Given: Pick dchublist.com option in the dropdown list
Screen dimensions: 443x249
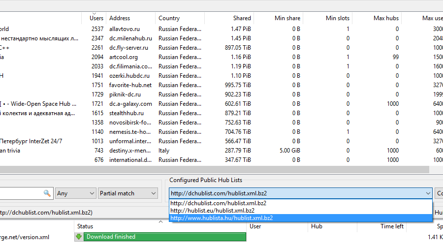Looking at the screenshot, I should [x=219, y=203].
